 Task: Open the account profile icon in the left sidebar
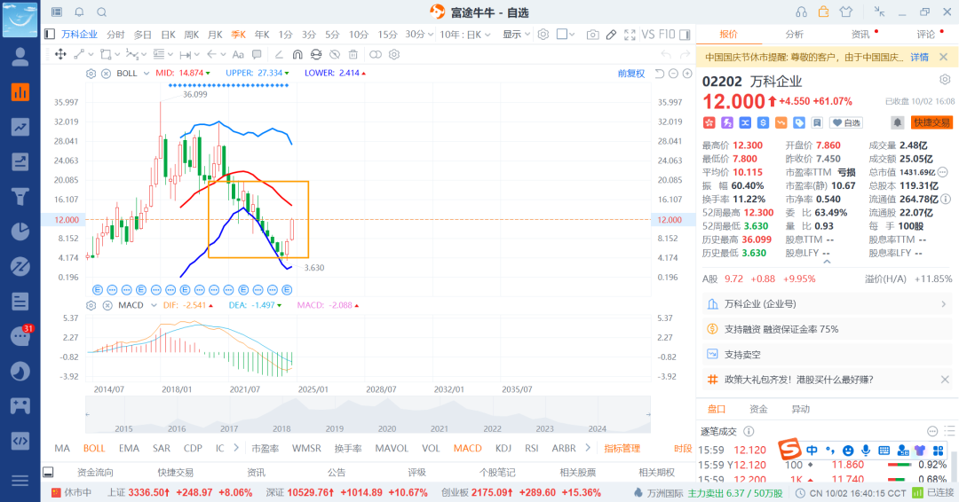[x=20, y=57]
